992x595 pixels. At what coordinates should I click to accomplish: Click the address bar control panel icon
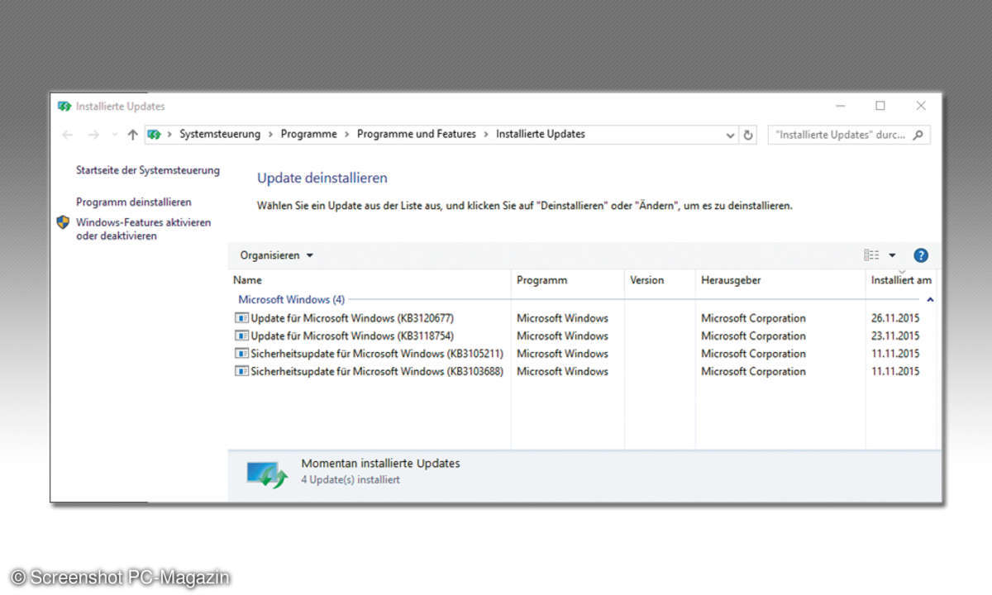154,134
